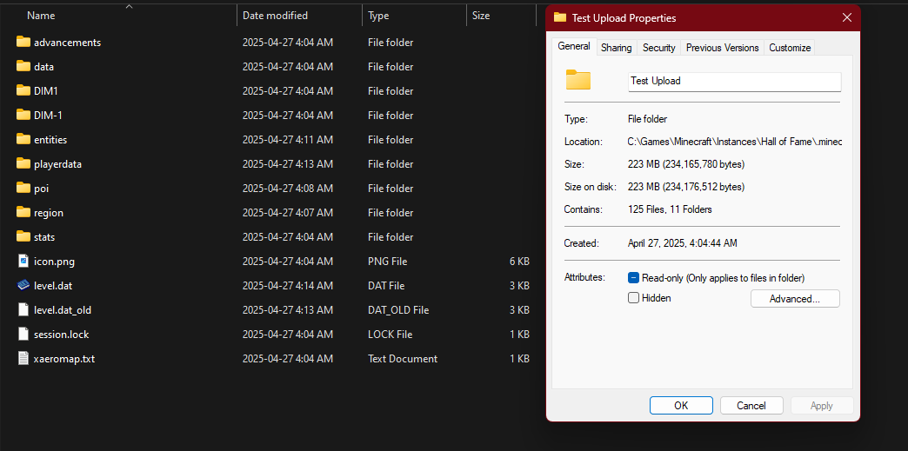Click the icon.png file icon

tap(23, 261)
